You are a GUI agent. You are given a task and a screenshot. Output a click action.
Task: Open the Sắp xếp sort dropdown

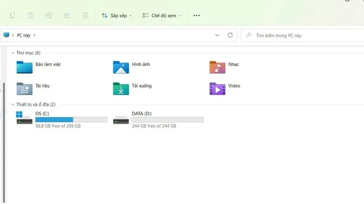[x=116, y=15]
